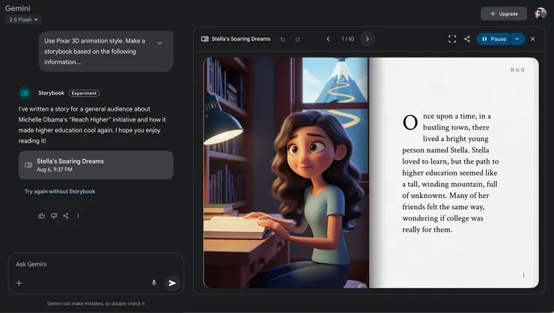The image size is (554, 313).
Task: Send the message with the send arrow
Action: coord(172,283)
